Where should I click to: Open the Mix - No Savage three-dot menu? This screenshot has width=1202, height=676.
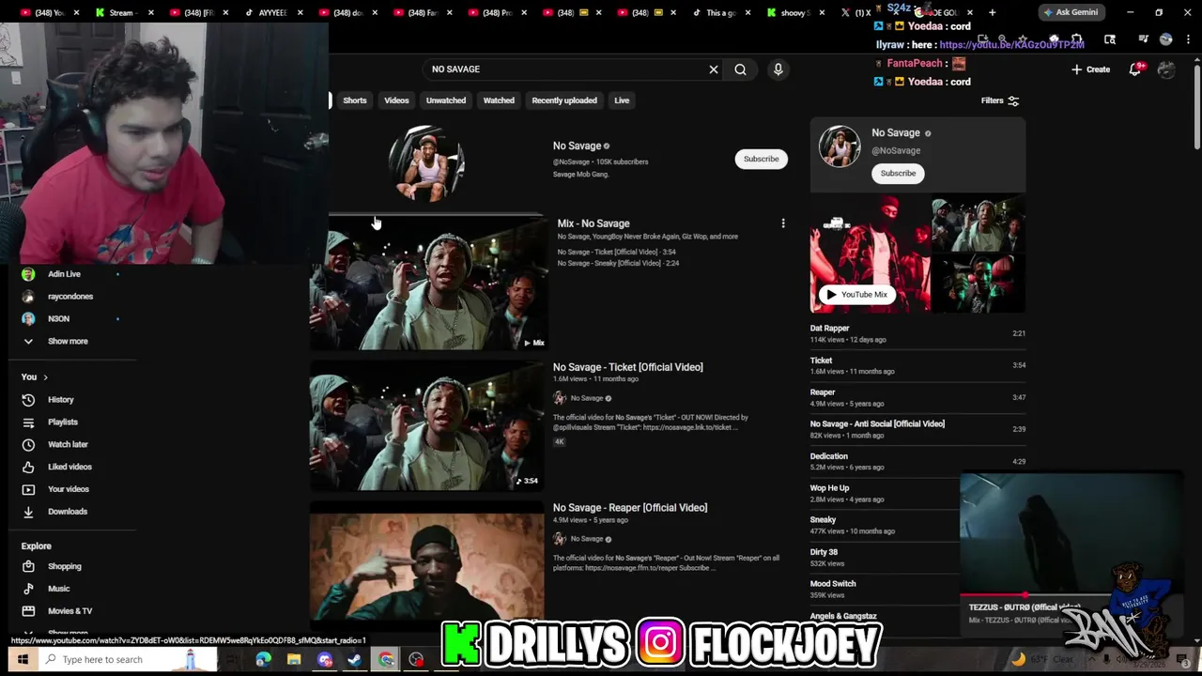(783, 223)
